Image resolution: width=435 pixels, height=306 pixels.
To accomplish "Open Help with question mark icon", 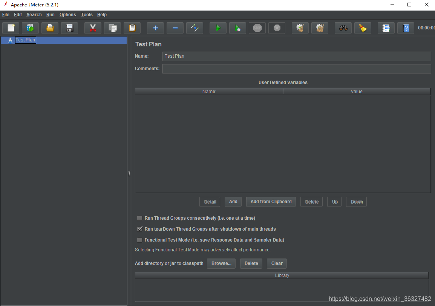I will [x=406, y=28].
